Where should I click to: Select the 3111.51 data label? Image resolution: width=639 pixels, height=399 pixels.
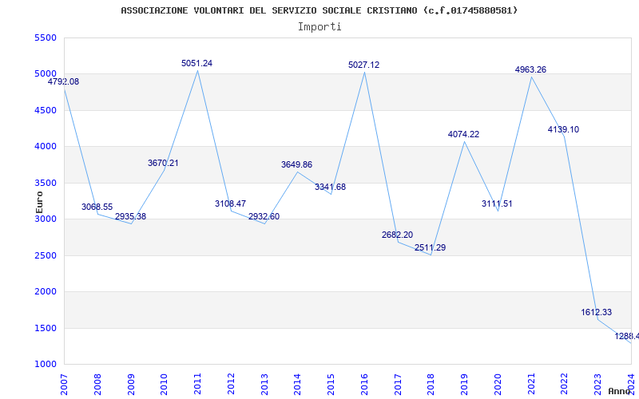point(497,203)
